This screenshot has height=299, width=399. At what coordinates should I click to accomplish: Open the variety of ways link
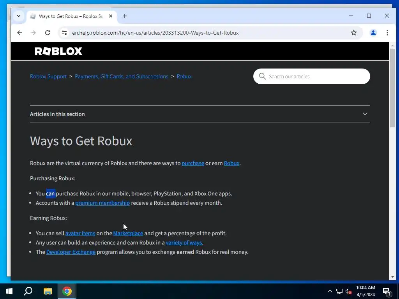coord(184,243)
